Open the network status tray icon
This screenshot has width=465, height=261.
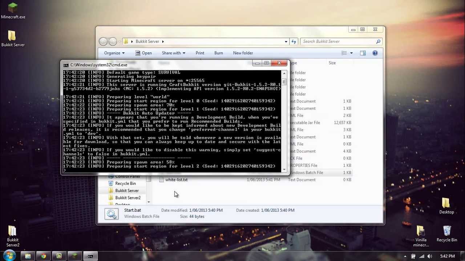click(x=421, y=256)
